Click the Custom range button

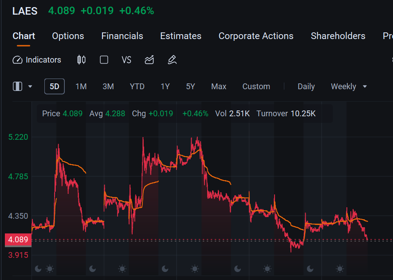click(x=256, y=87)
